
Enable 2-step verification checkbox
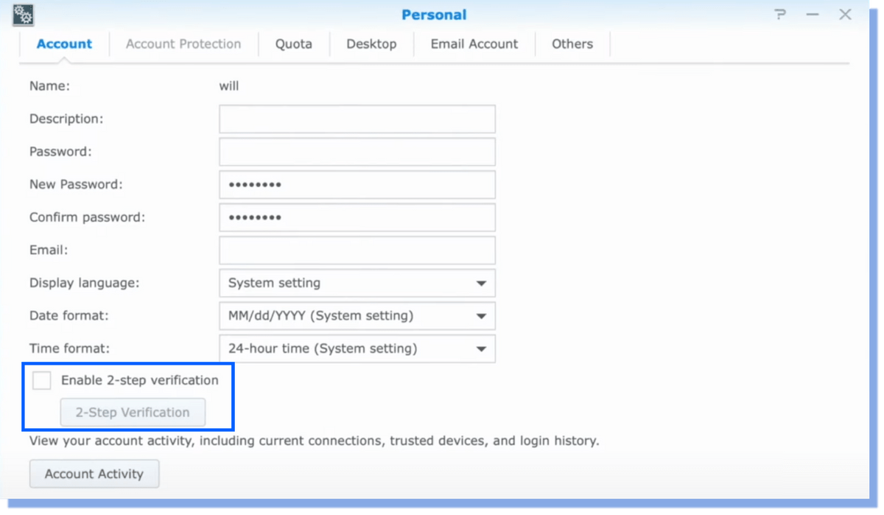pyautogui.click(x=42, y=380)
